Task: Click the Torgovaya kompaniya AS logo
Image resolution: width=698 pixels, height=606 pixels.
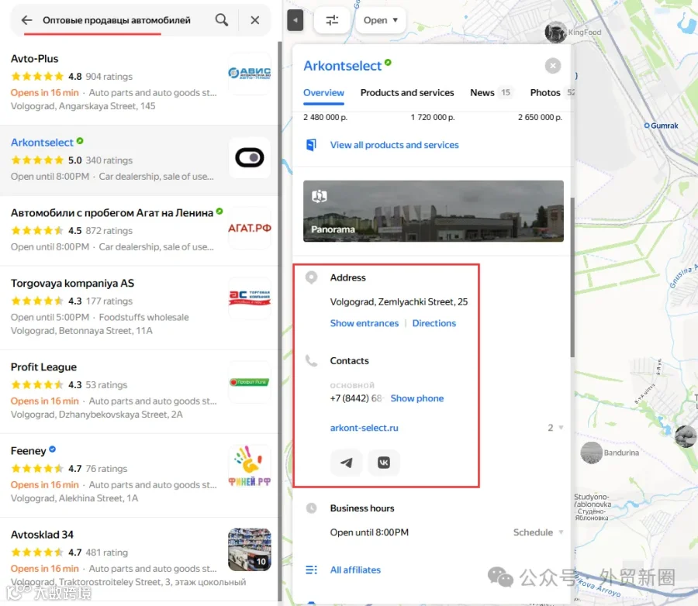Action: click(249, 298)
